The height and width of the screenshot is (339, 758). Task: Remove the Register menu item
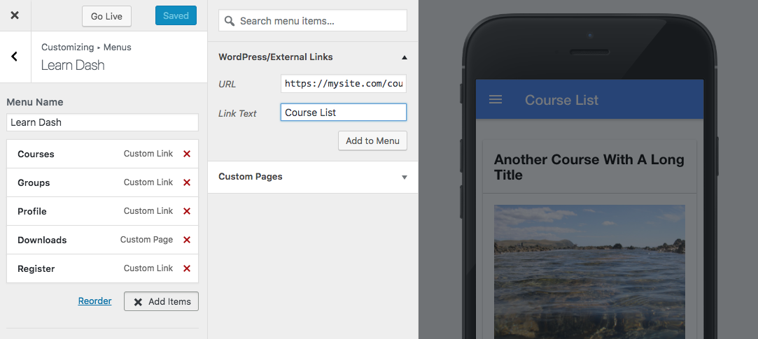pos(187,268)
